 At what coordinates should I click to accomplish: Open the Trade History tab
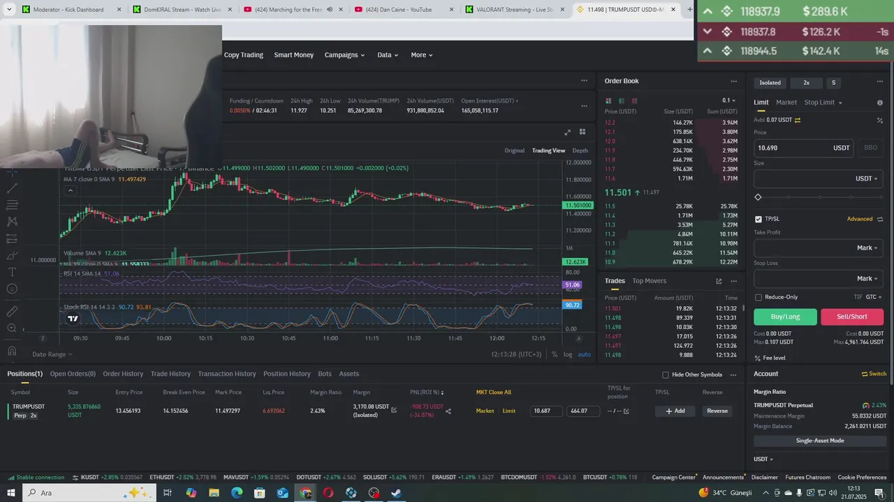pyautogui.click(x=170, y=374)
